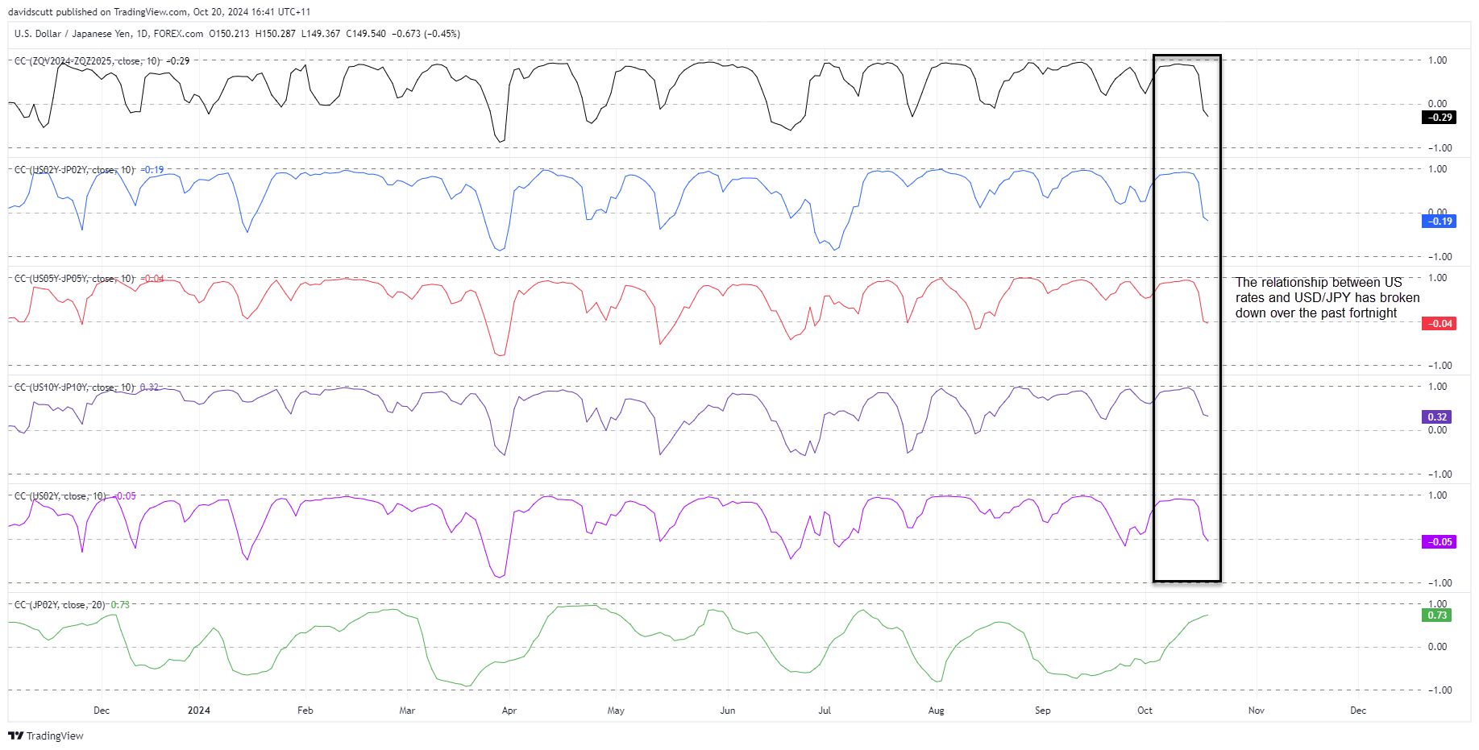This screenshot has height=750, width=1479.
Task: Click the CC (US02Y, close, 10) legend
Action: pyautogui.click(x=60, y=496)
